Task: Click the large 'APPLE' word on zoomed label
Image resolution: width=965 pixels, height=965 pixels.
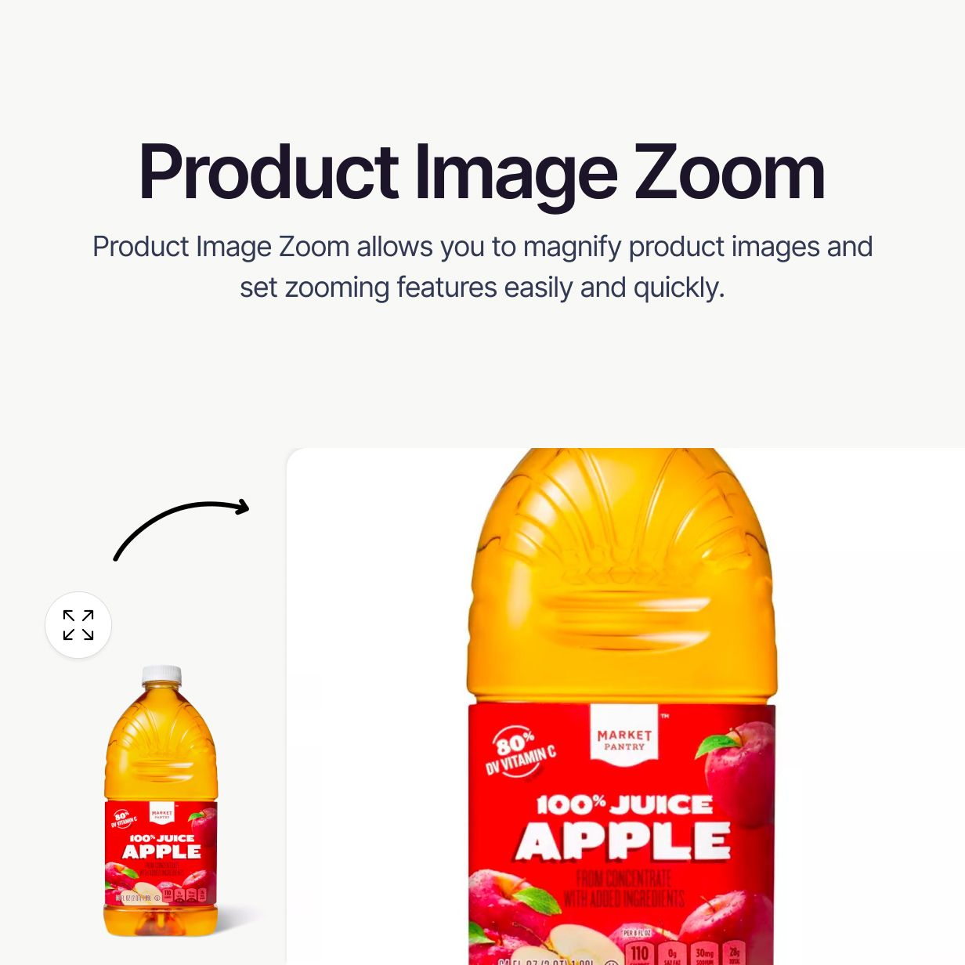Action: pyautogui.click(x=623, y=842)
